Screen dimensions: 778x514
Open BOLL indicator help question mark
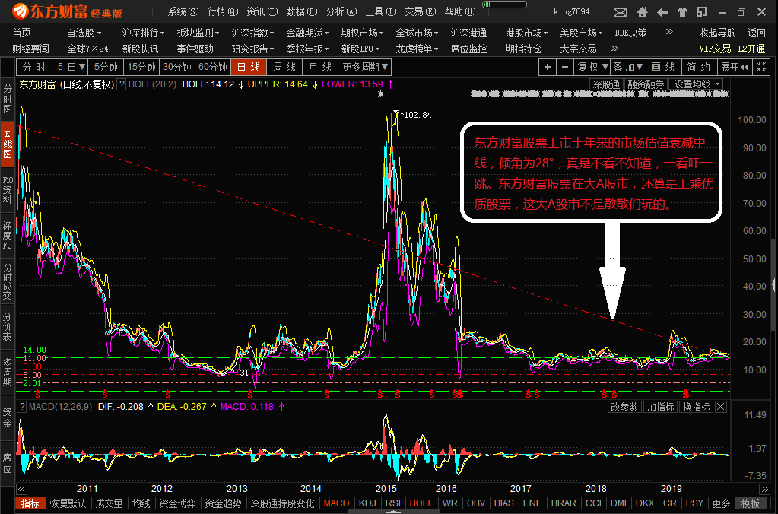pos(121,84)
